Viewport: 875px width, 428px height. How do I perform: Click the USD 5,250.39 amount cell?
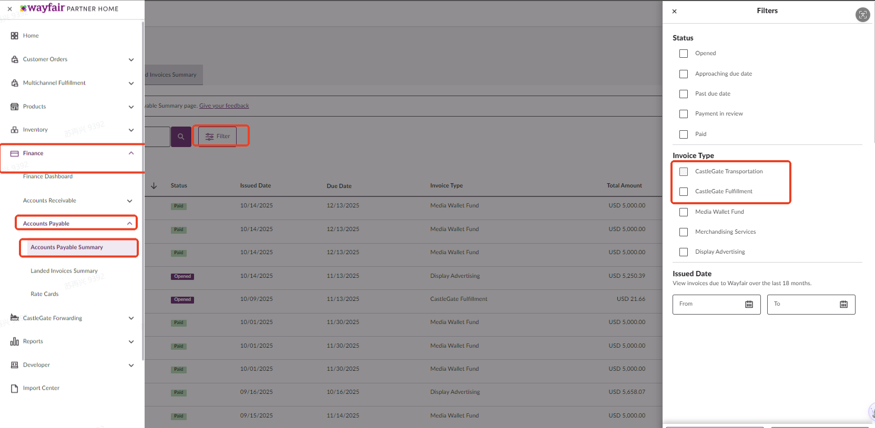click(x=627, y=276)
